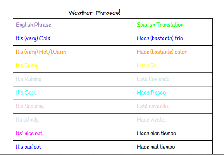
Task: Select the English Phrase header cell
Action: 73,25
